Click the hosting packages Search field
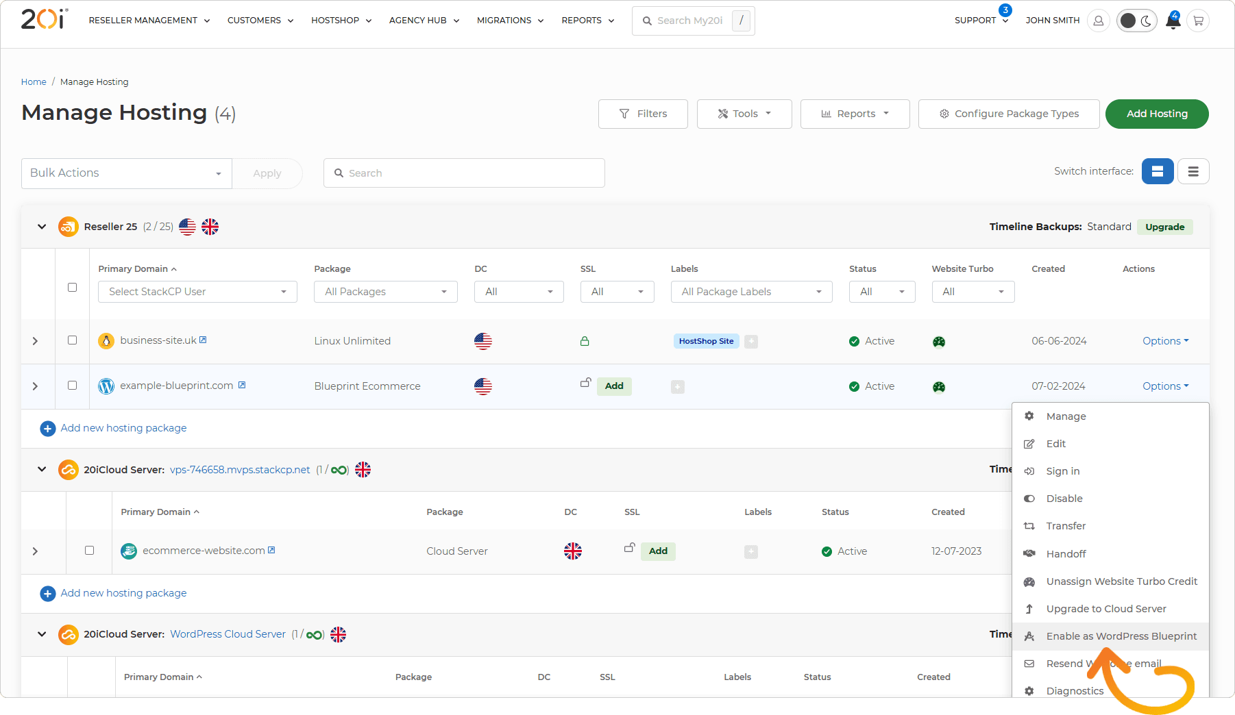The image size is (1235, 715). (x=464, y=173)
